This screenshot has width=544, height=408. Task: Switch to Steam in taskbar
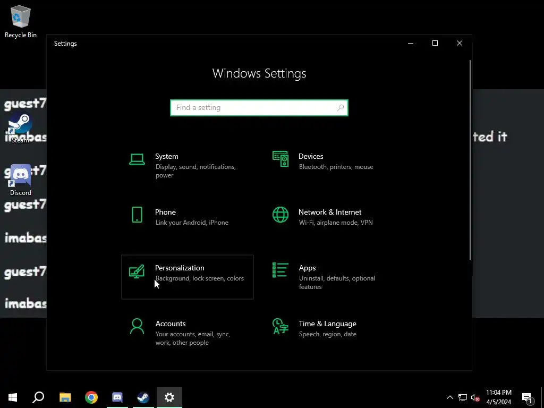click(x=143, y=397)
